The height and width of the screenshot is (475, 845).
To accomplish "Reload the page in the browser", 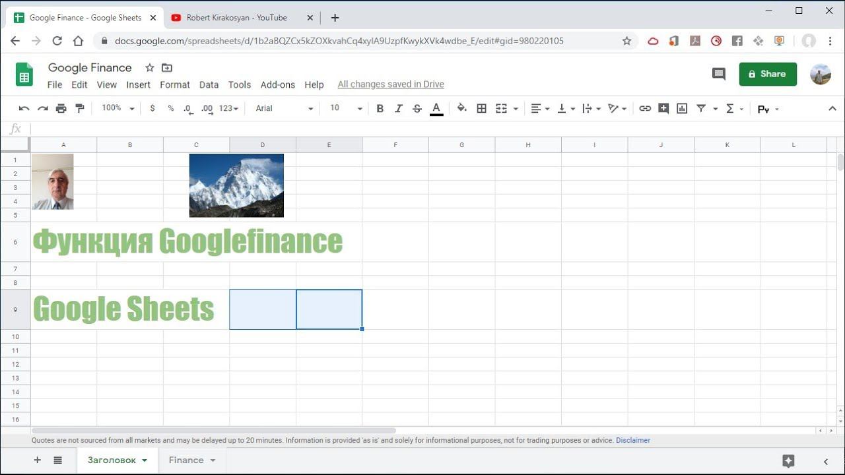I will (x=57, y=41).
